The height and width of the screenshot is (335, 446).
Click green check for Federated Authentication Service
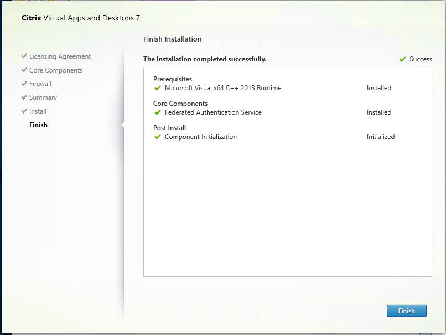click(158, 112)
